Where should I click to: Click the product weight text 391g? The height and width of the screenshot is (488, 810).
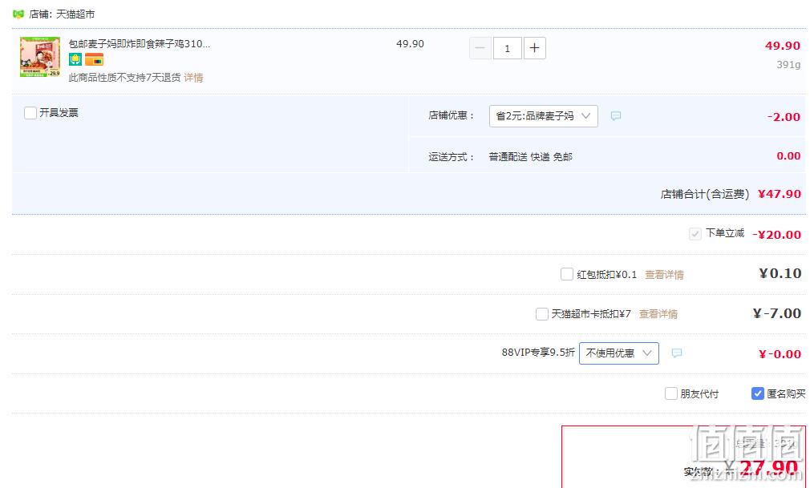(x=788, y=65)
